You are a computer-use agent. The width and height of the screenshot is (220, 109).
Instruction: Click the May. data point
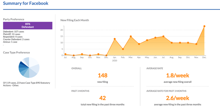[147, 40]
